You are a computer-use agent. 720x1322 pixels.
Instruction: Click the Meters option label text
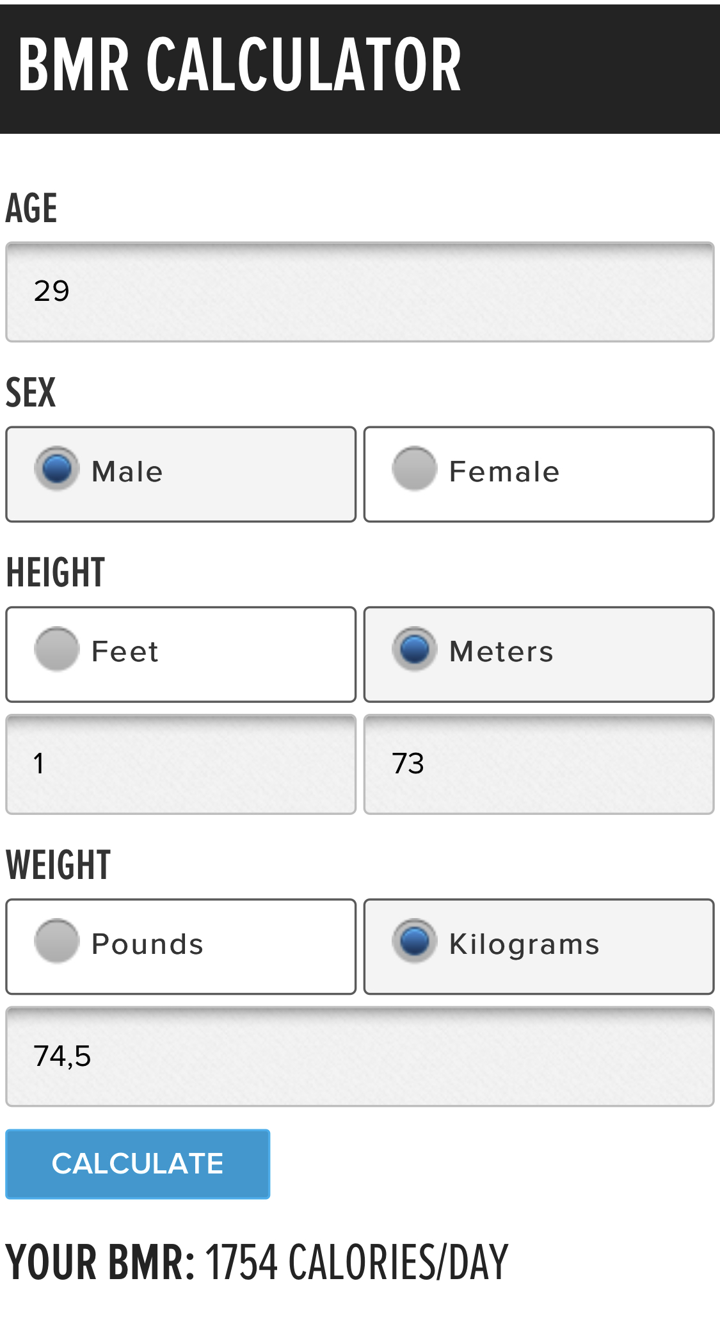pos(501,652)
